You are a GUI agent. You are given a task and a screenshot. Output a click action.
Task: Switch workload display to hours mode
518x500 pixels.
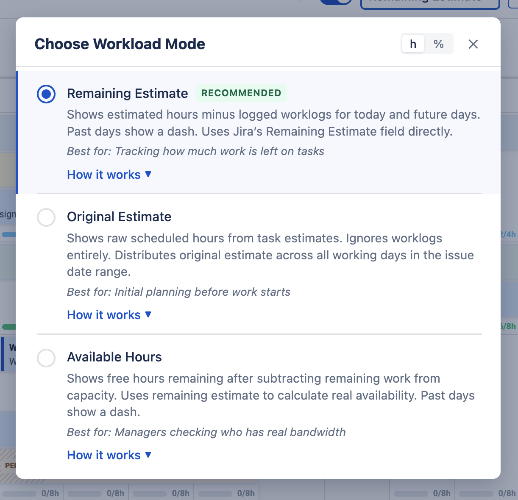point(412,44)
